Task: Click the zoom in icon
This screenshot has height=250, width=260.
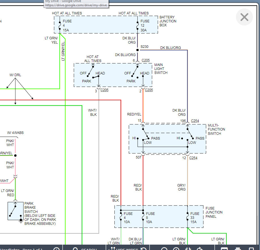Action: pyautogui.click(x=176, y=249)
